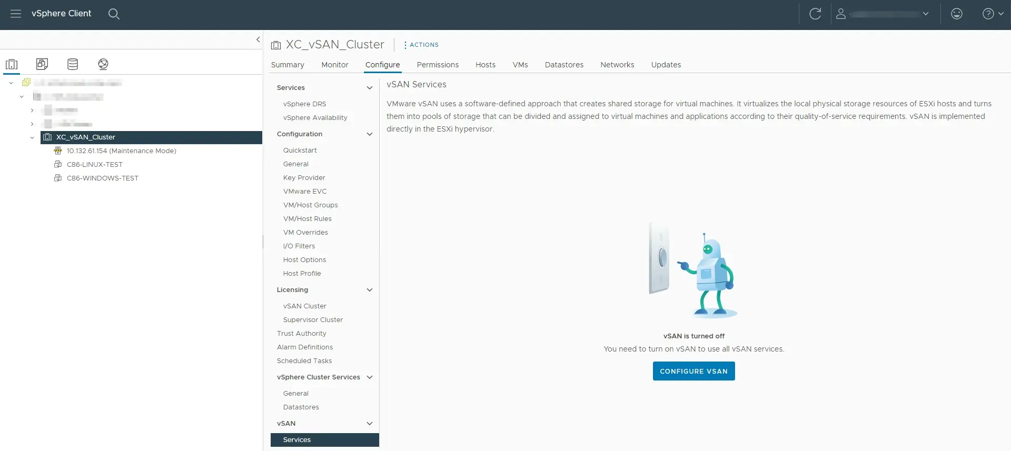Collapse the Configuration section

click(369, 134)
